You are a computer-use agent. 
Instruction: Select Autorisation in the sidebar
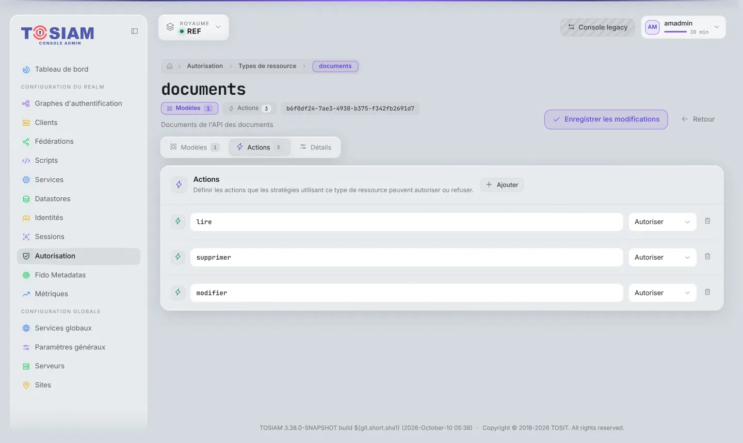[78, 256]
